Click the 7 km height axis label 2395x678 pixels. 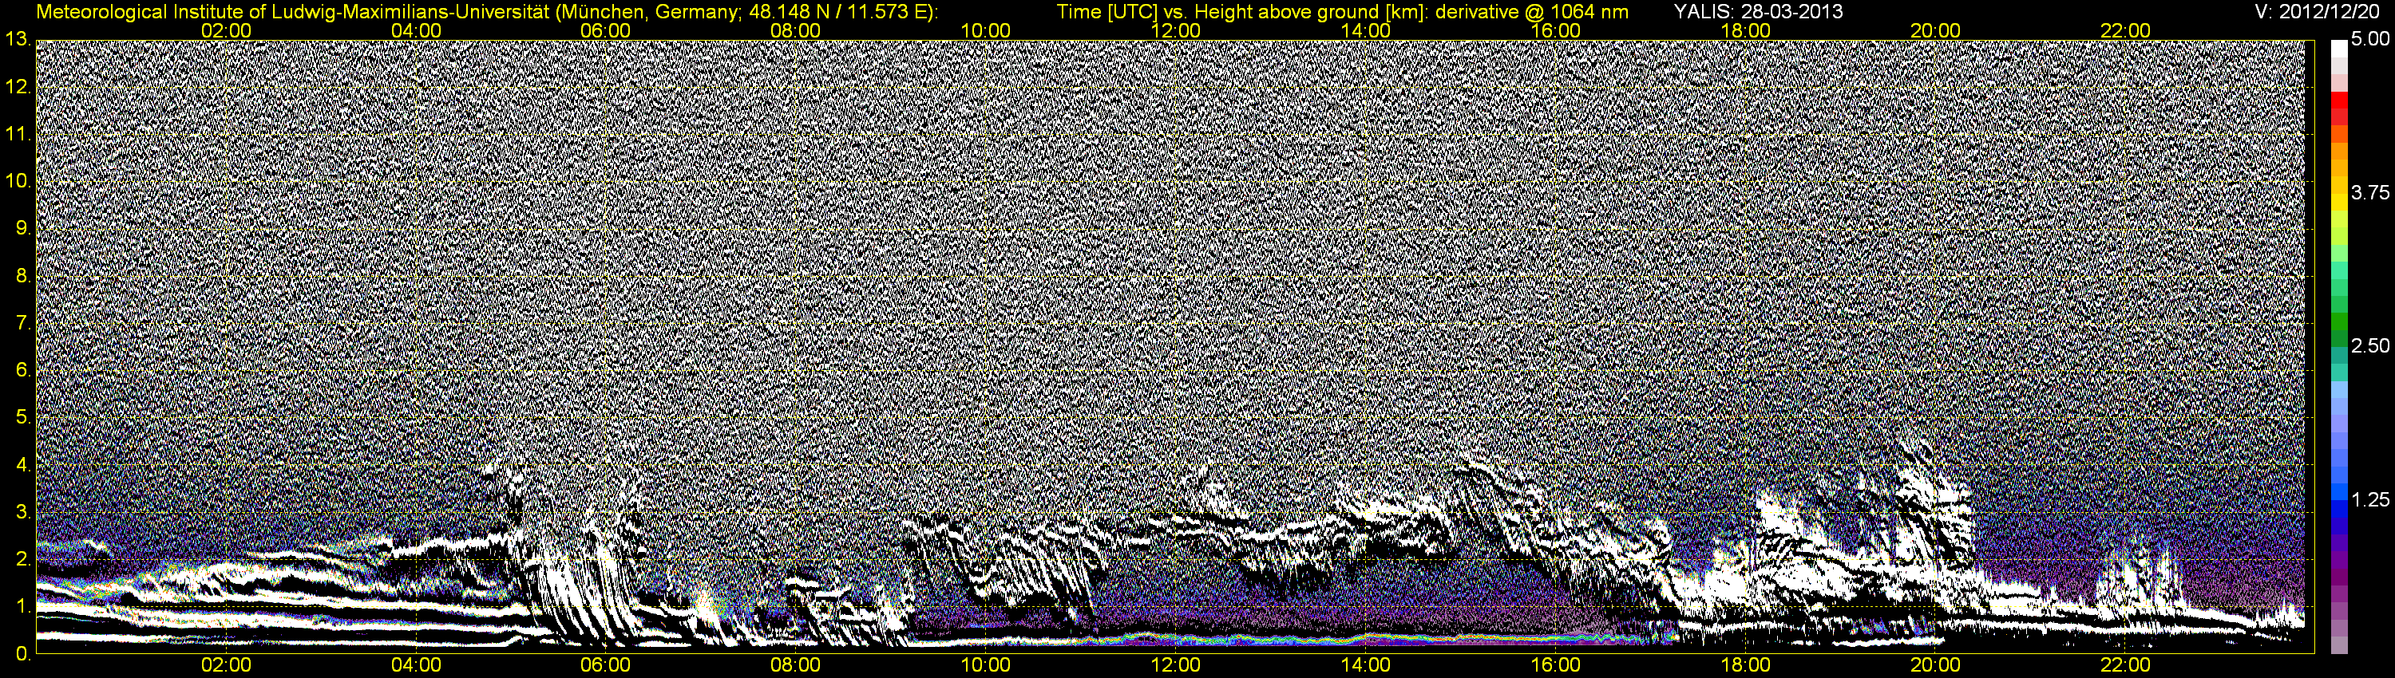[23, 323]
